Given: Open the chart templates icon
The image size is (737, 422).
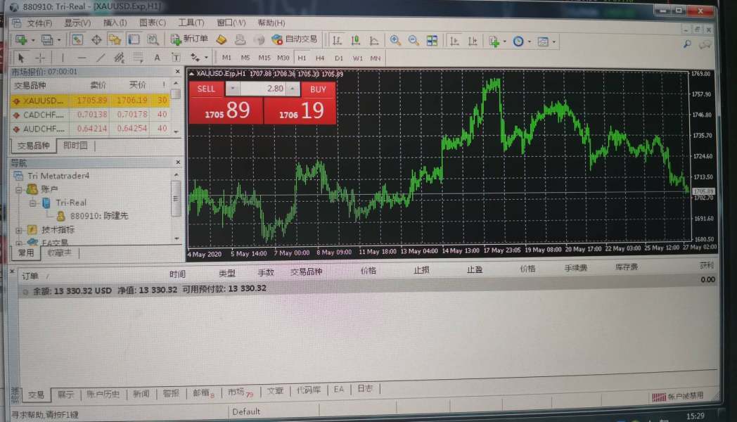Looking at the screenshot, I should pyautogui.click(x=543, y=41).
